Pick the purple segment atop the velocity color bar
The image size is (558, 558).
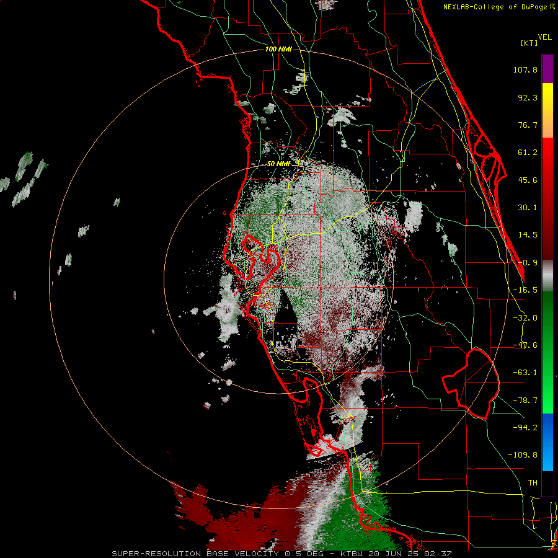[547, 69]
